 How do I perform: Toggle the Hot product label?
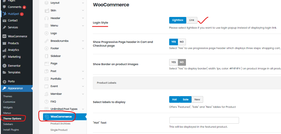point(174,100)
